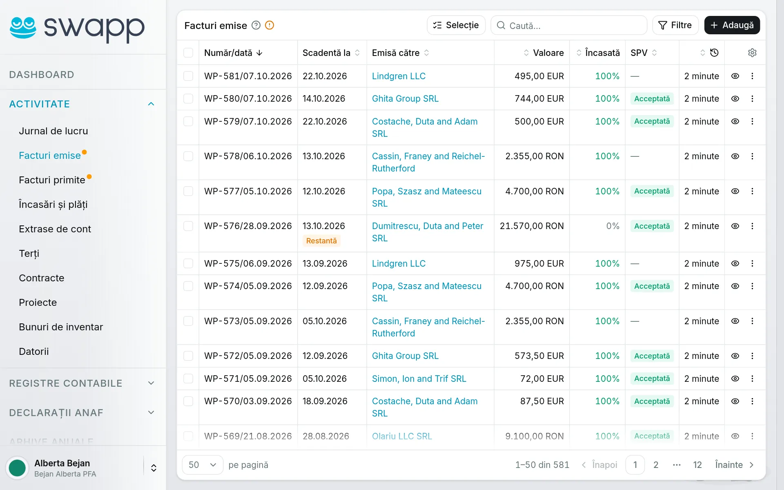Expand REGISTRE CONTABILE section
Screen dimensions: 784x490
[82, 383]
